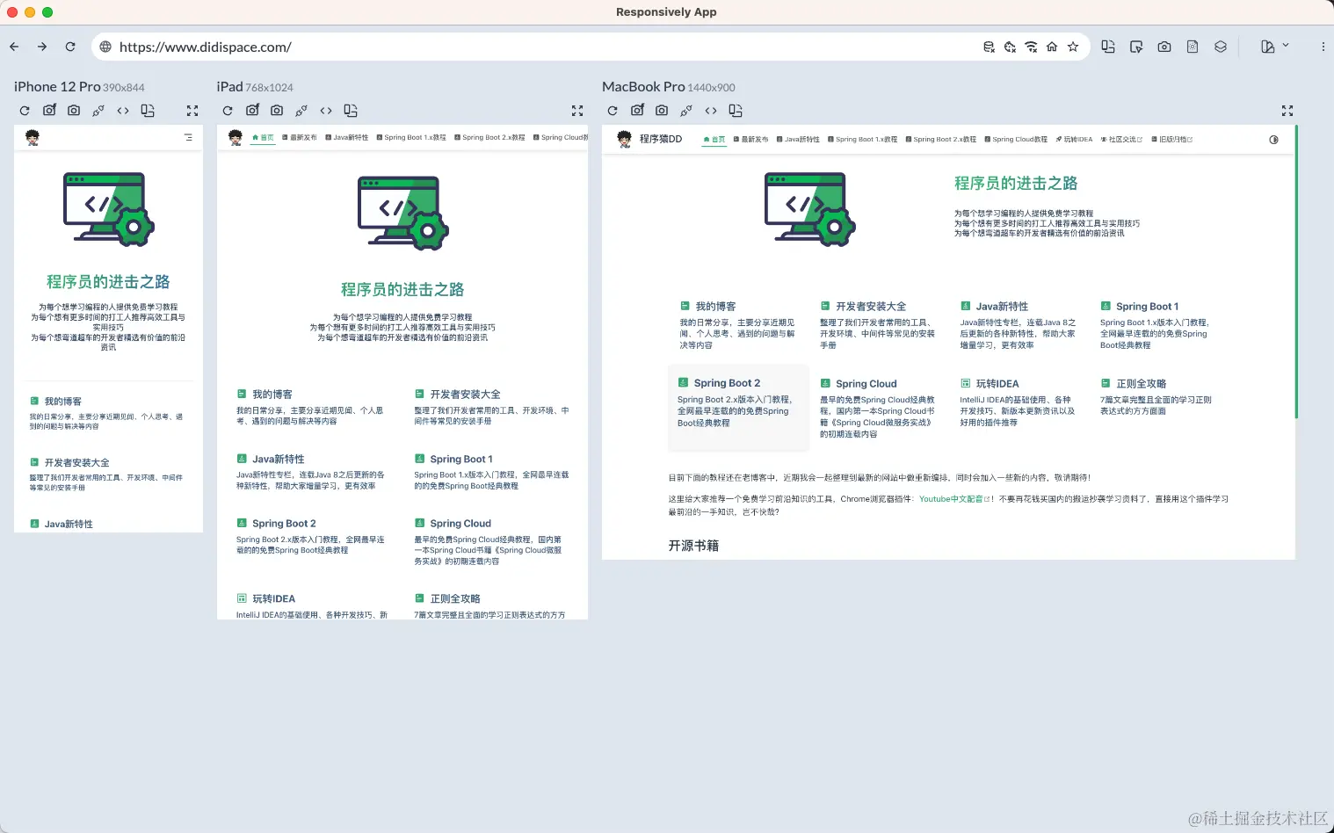Open 最新发布 in MacBook Pro navigation

pyautogui.click(x=751, y=140)
